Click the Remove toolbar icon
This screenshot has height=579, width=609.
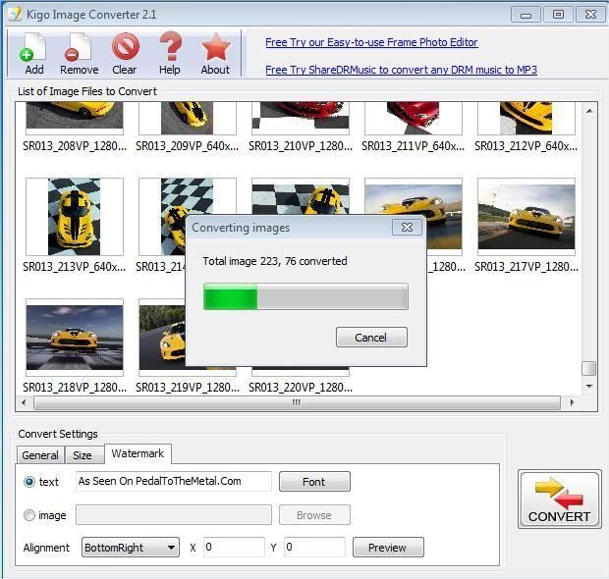79,53
